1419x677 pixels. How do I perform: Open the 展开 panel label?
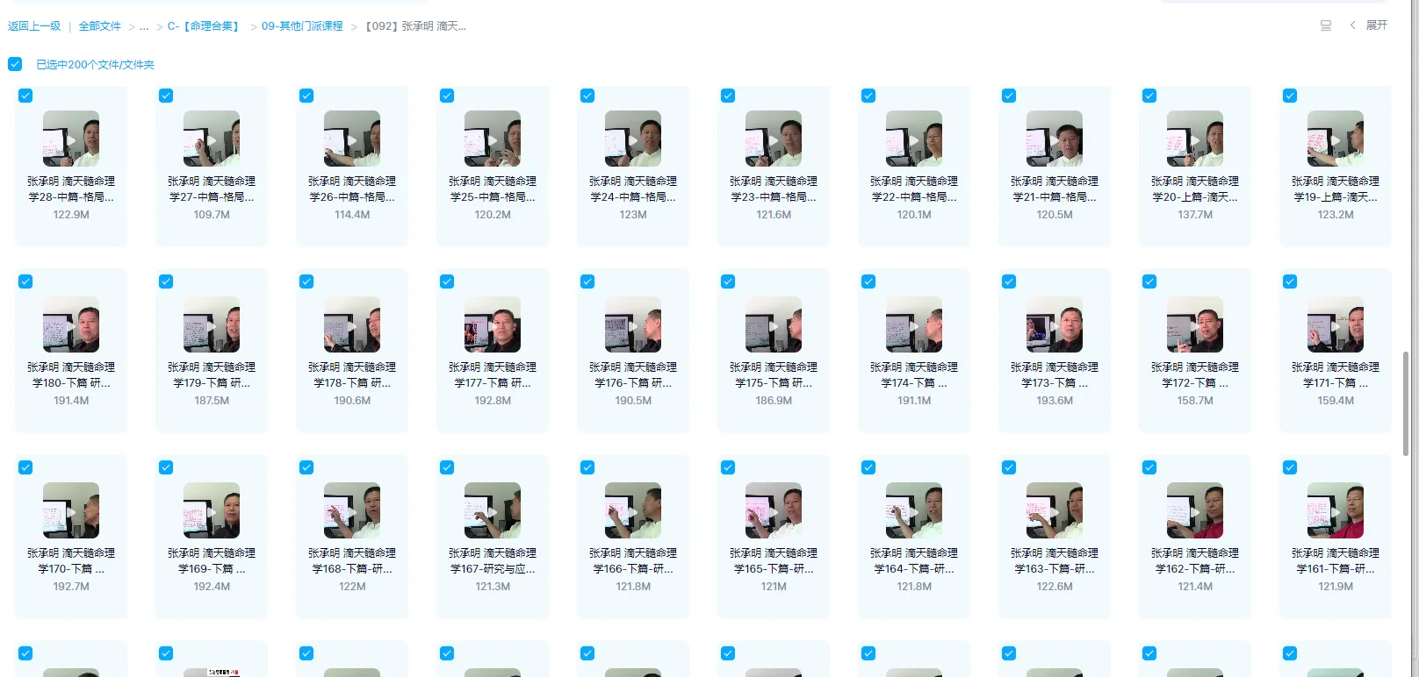pos(1376,25)
